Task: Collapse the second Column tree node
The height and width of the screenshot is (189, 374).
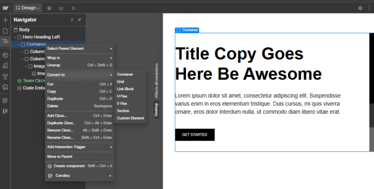Action: coord(22,59)
